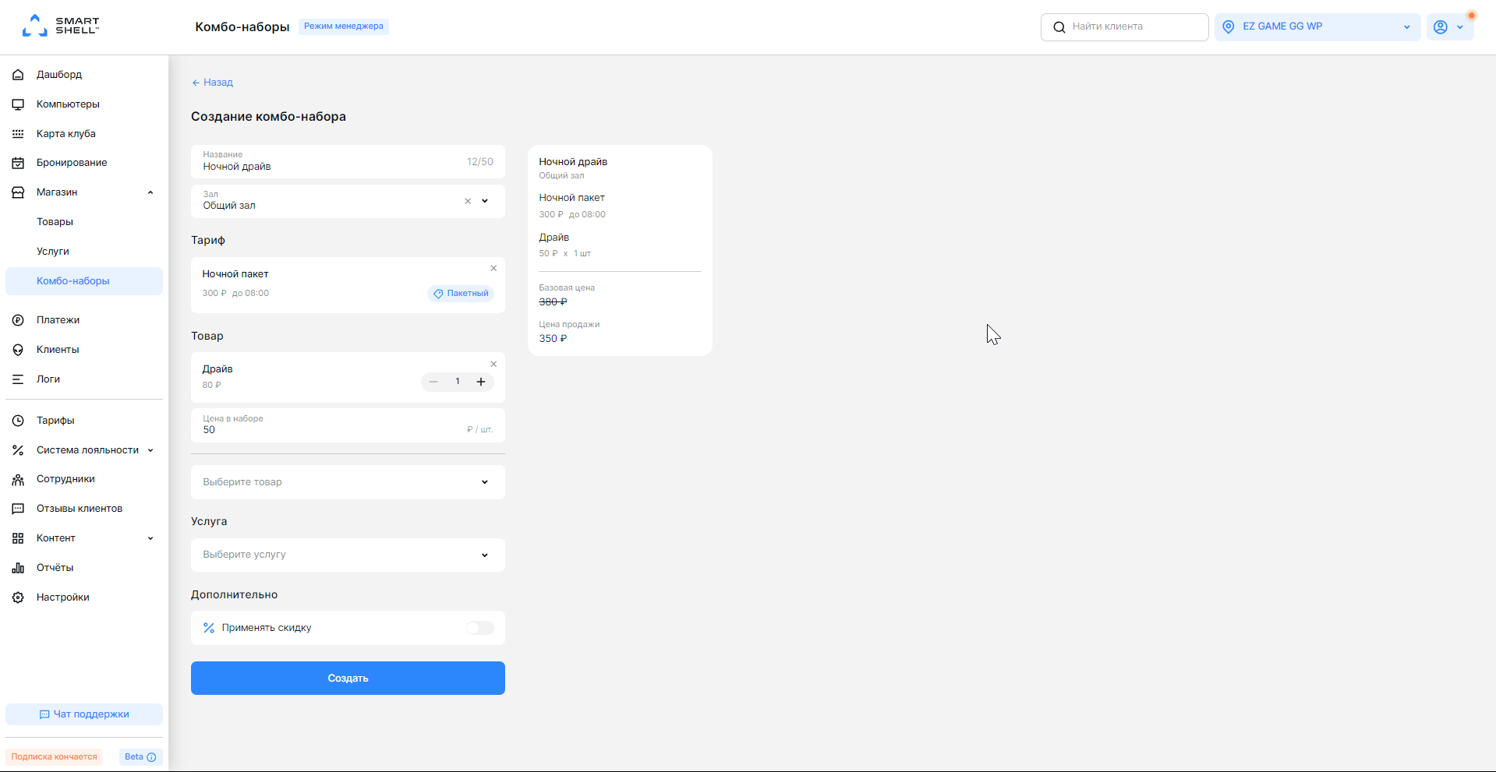
Task: Click the Создать button
Action: pyautogui.click(x=348, y=679)
